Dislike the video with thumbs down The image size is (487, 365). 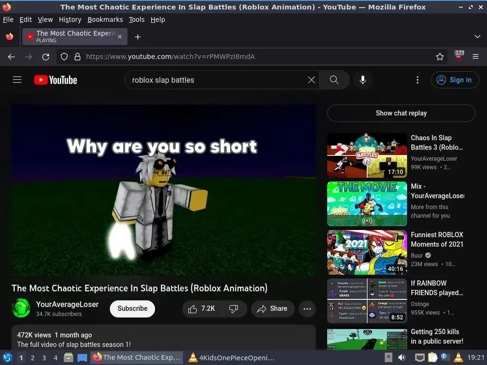pyautogui.click(x=234, y=309)
